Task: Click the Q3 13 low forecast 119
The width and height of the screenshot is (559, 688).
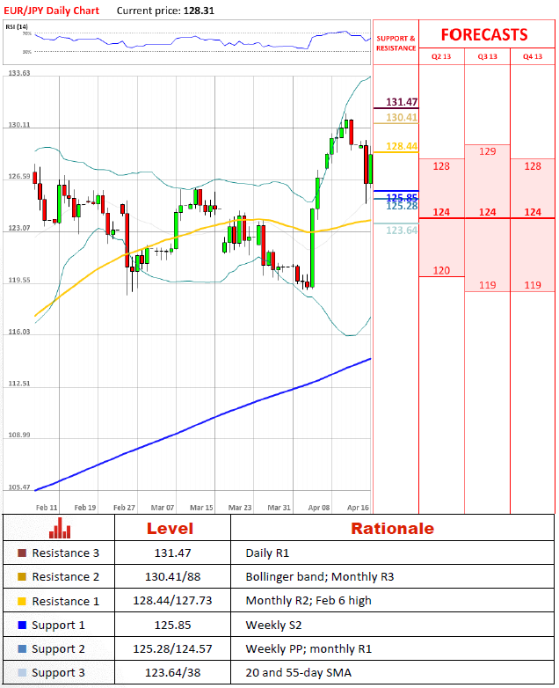Action: click(x=488, y=285)
